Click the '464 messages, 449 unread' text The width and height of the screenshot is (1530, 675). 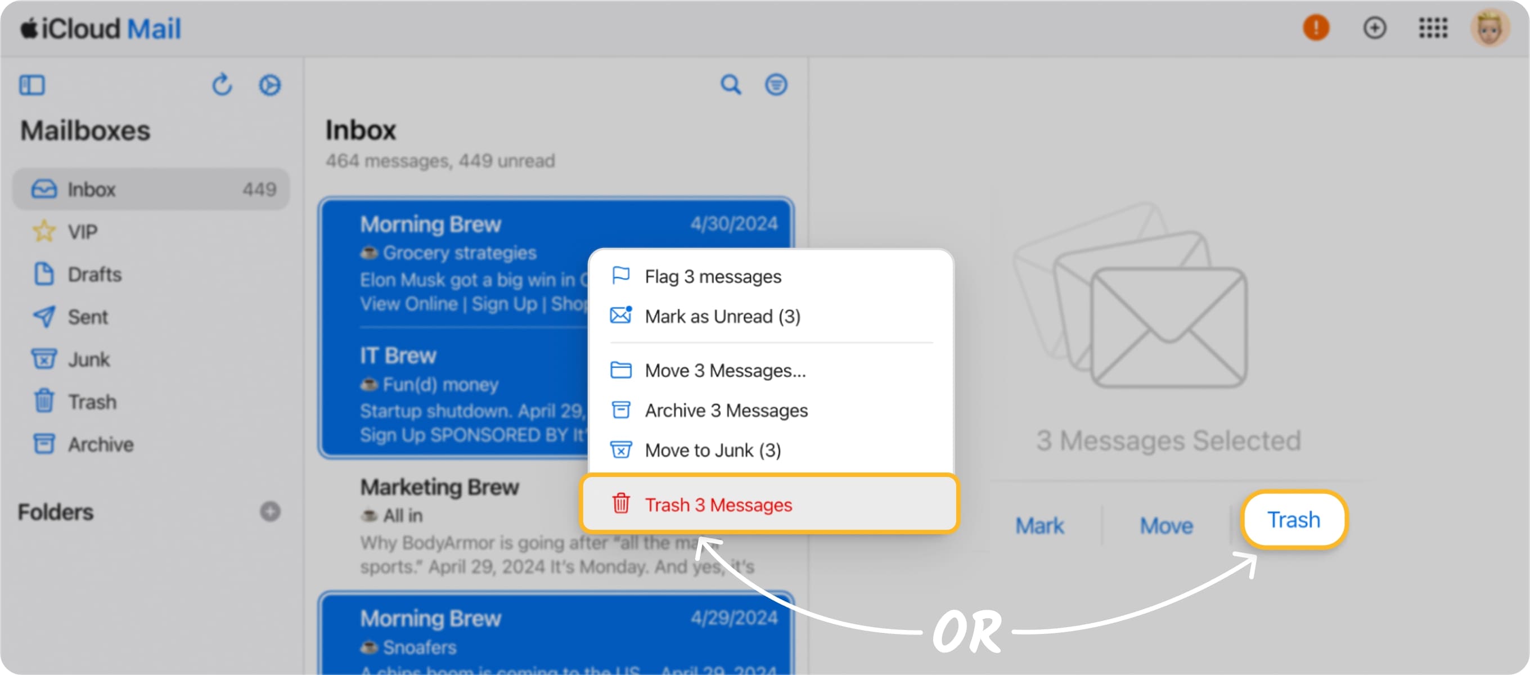pos(440,160)
